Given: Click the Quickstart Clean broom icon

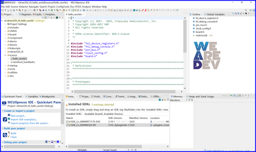Looking at the screenshot, I should 9,136.
